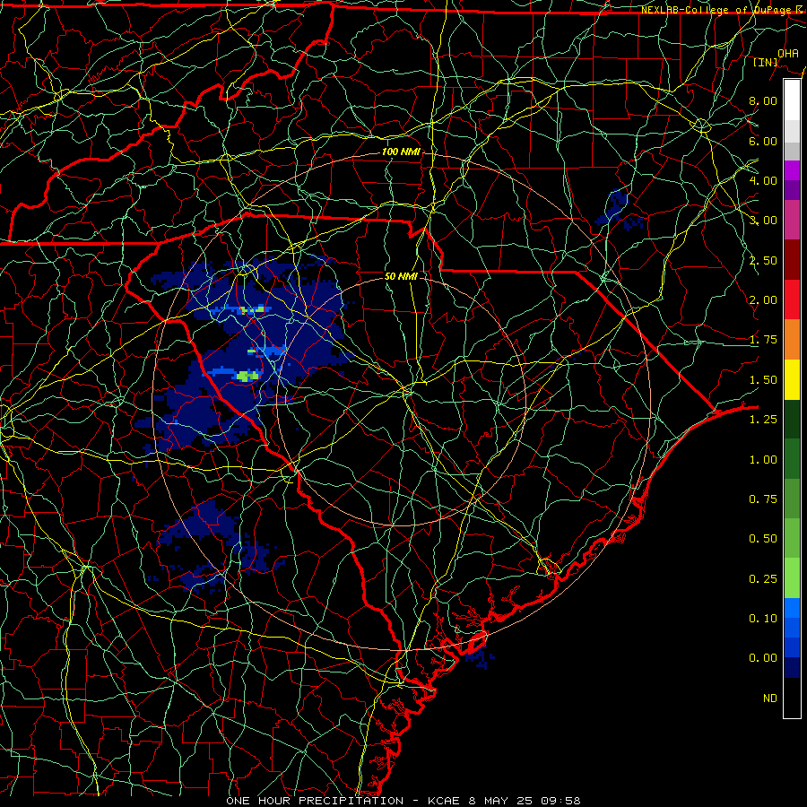The width and height of the screenshot is (807, 807).
Task: Click the '8.00' legend value
Action: pos(763,100)
